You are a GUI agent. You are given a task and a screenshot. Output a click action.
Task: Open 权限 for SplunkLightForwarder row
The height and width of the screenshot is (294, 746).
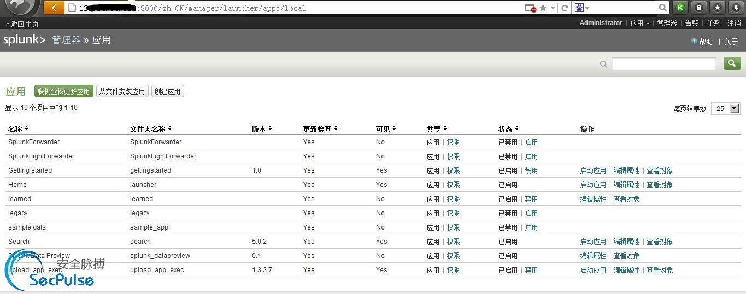(453, 156)
